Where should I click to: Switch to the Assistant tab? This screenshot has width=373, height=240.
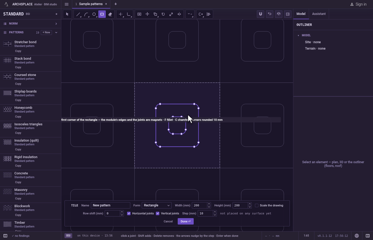tap(319, 14)
